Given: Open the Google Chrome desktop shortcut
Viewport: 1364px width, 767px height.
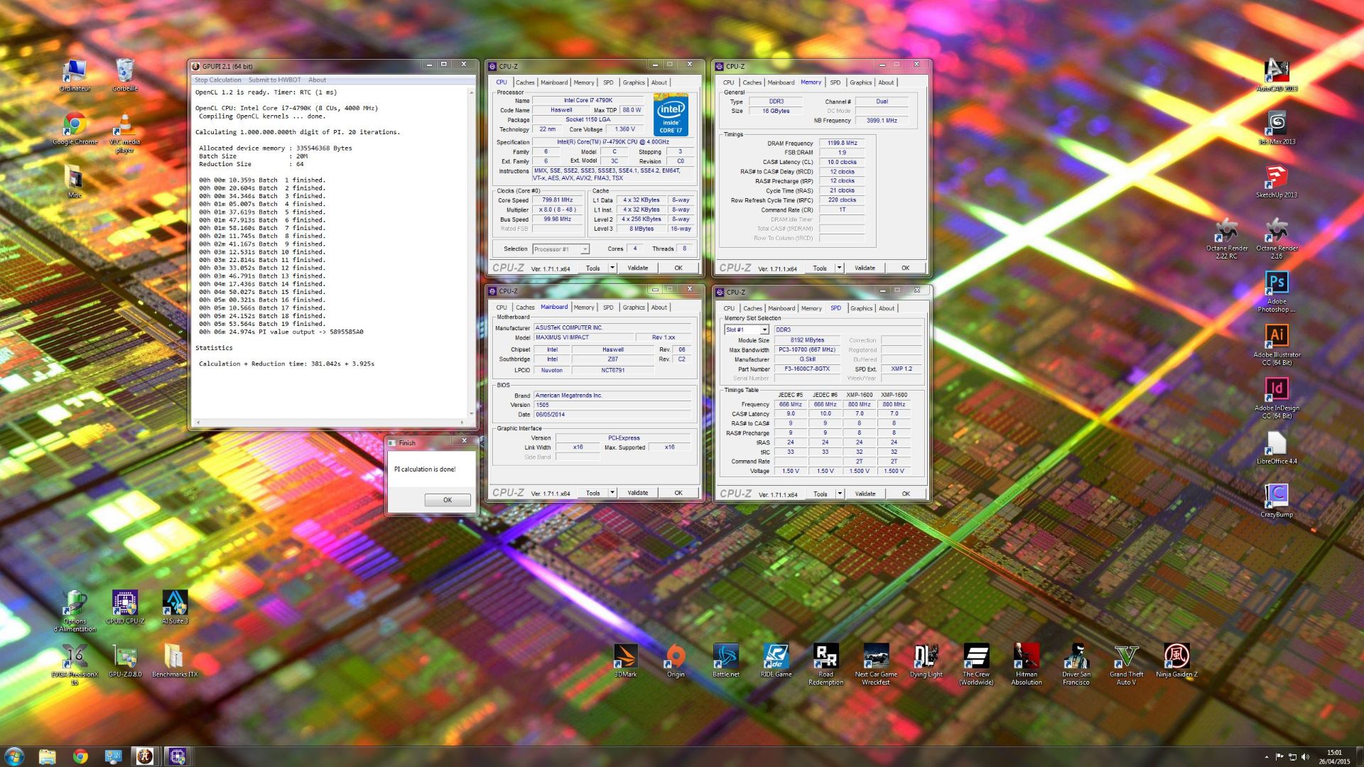Looking at the screenshot, I should (75, 129).
